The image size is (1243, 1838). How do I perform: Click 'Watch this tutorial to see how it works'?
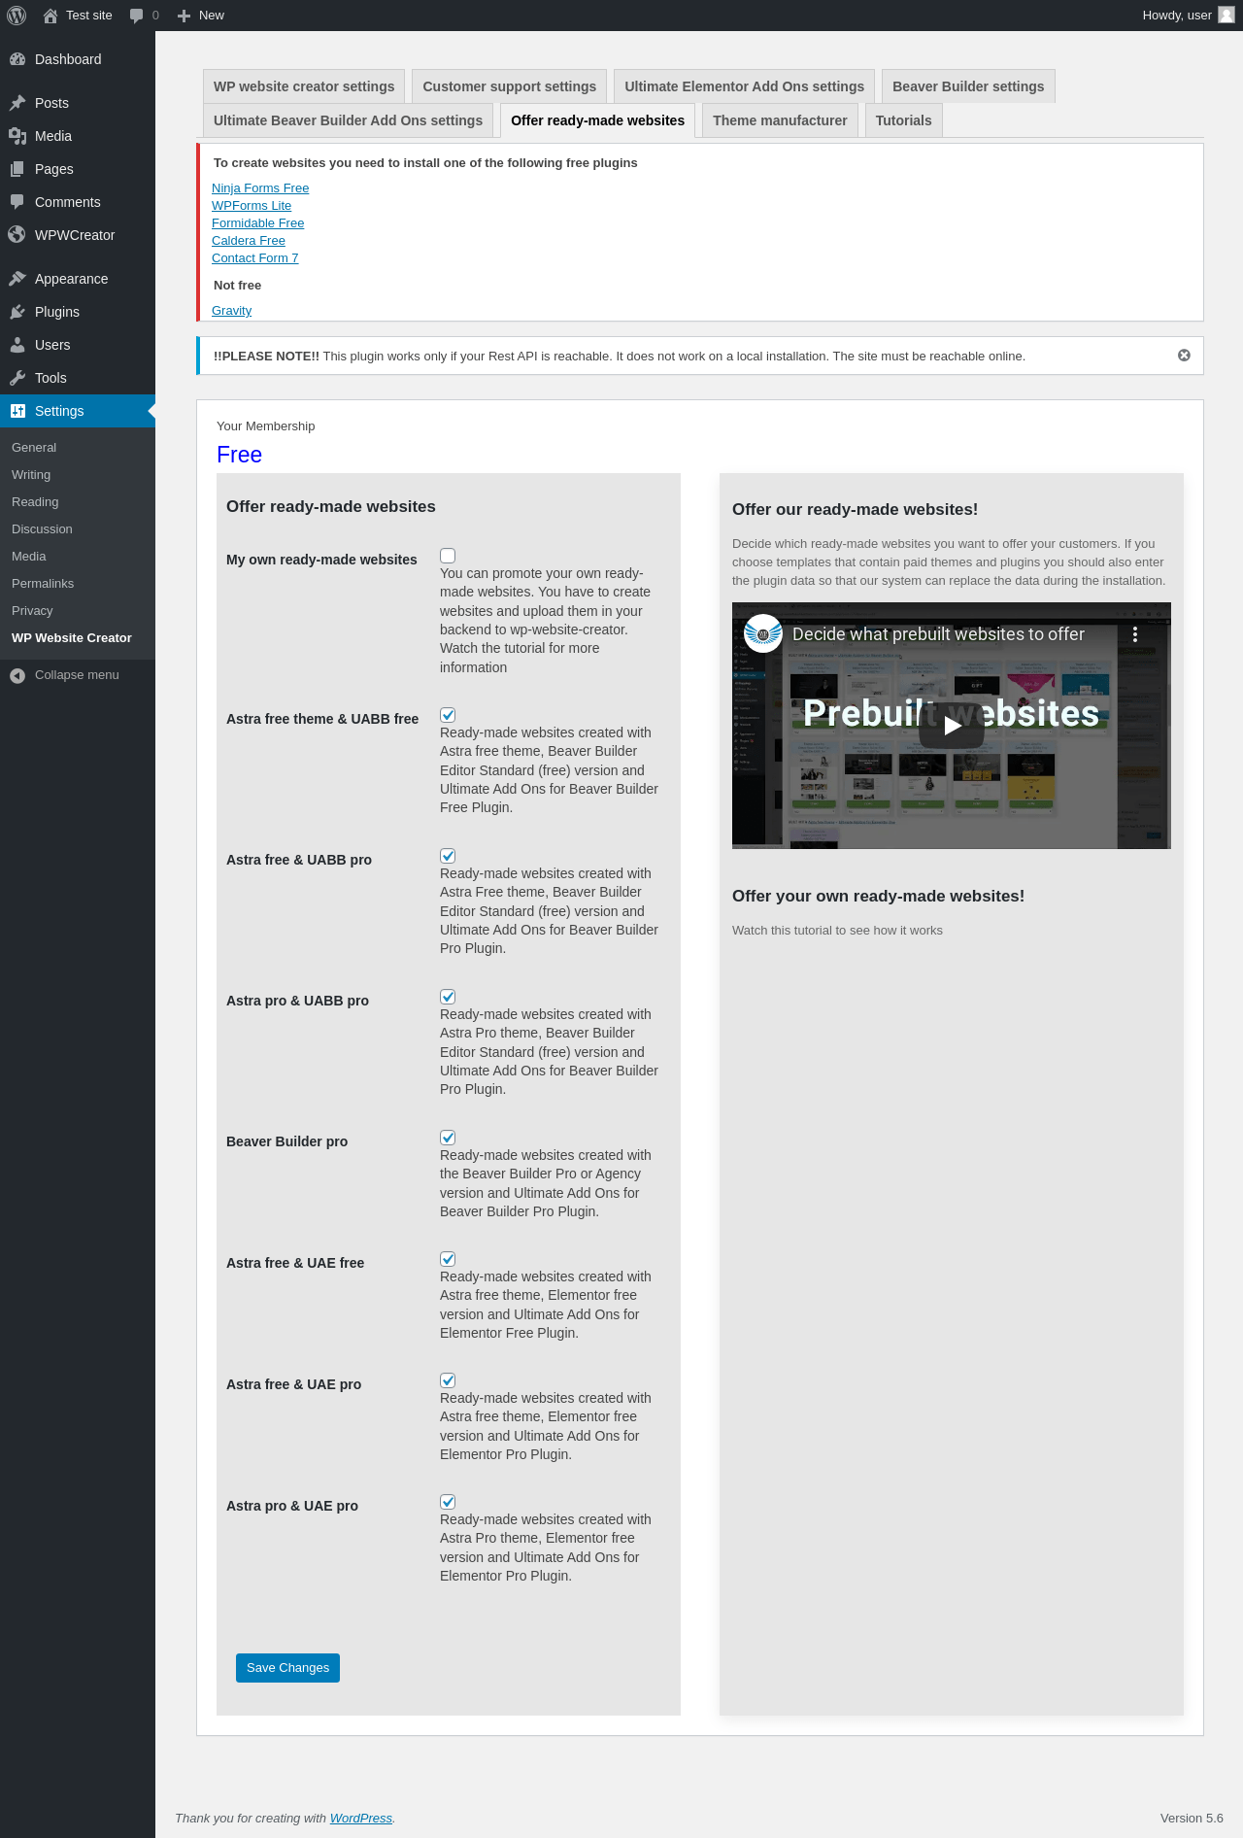pos(837,931)
